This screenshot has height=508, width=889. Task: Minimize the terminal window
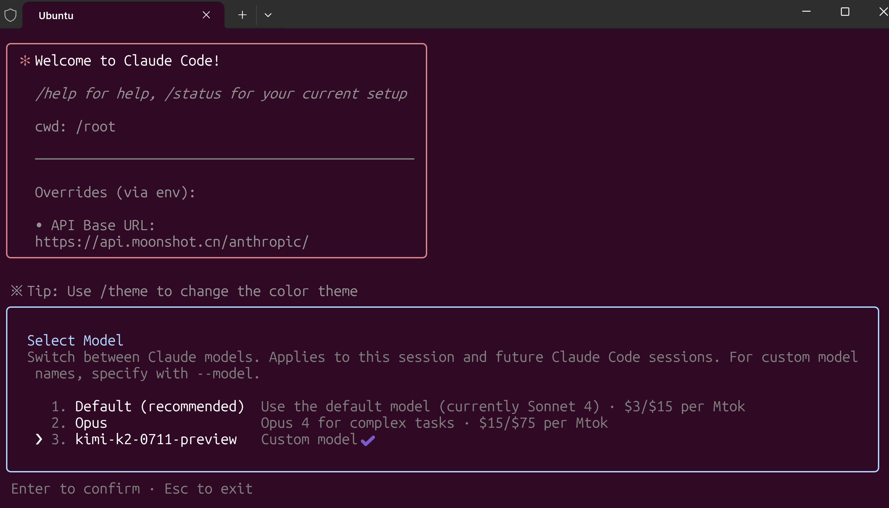coord(806,11)
